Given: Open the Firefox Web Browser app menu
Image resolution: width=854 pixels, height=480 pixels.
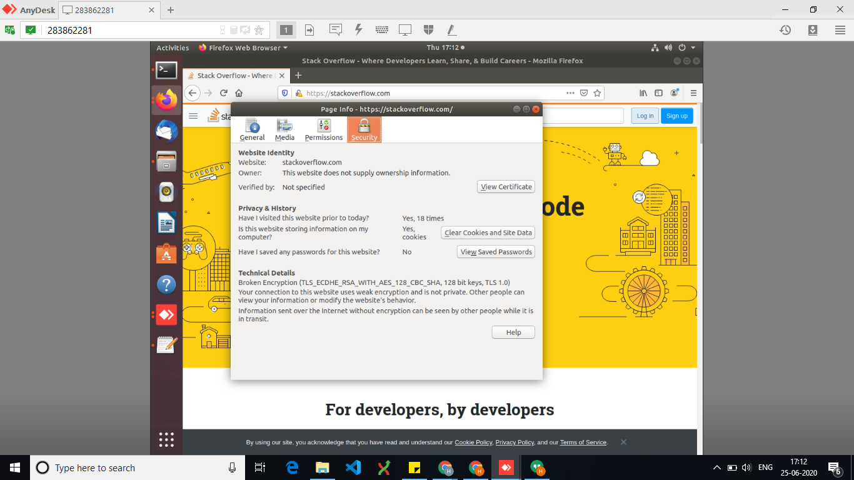Looking at the screenshot, I should (x=243, y=47).
